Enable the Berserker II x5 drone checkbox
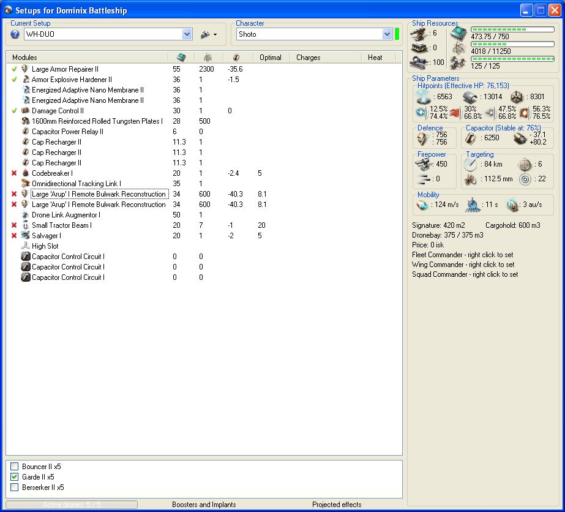This screenshot has width=565, height=512. pyautogui.click(x=15, y=487)
